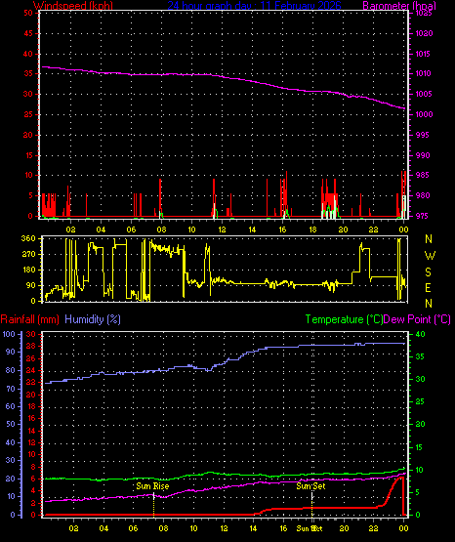455x542 pixels.
Task: Click rainfall scale value '28' in red
Action: [x=30, y=346]
